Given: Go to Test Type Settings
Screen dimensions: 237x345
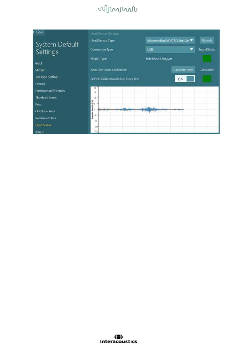Looking at the screenshot, I should 47,77.
